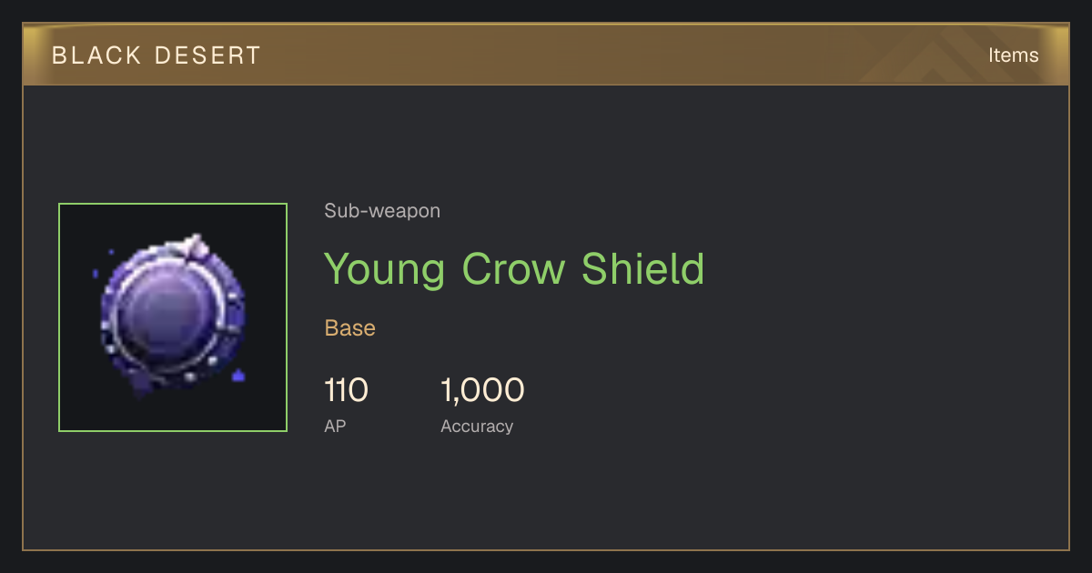Viewport: 1092px width, 573px height.
Task: Click the BLACK DESERT title text
Action: click(157, 55)
